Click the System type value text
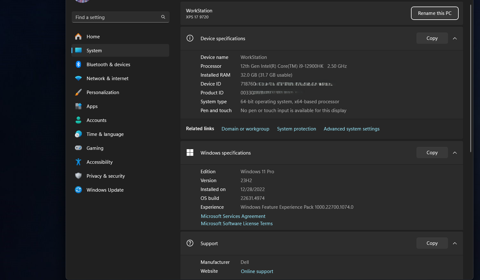 point(290,102)
